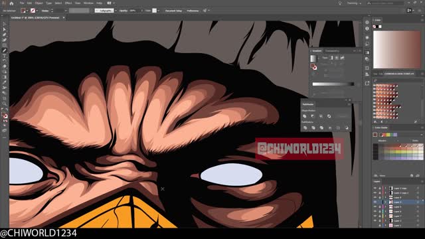The image size is (425, 239).
Task: Hide the selected Layer 9
Action: pos(375,202)
